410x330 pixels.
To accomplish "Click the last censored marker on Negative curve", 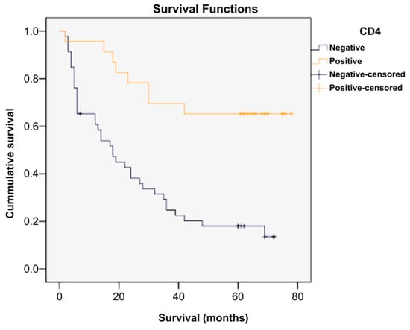I will [274, 237].
